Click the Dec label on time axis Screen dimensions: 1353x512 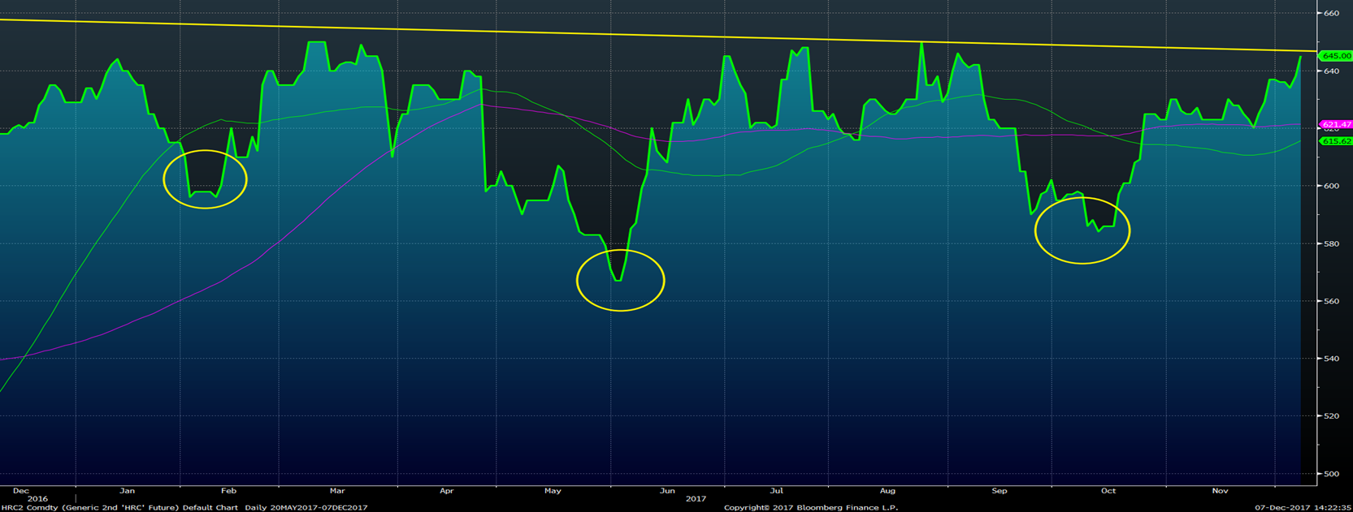click(x=21, y=491)
